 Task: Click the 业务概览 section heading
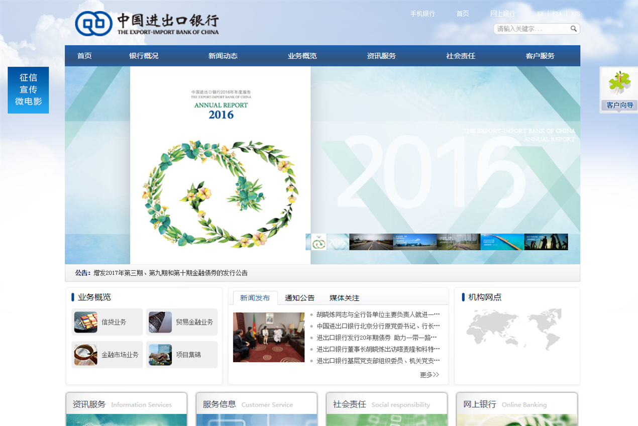click(94, 297)
